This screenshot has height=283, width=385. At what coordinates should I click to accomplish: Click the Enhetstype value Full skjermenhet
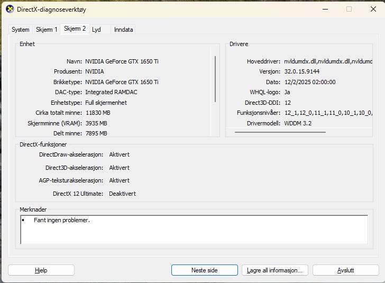tap(106, 103)
